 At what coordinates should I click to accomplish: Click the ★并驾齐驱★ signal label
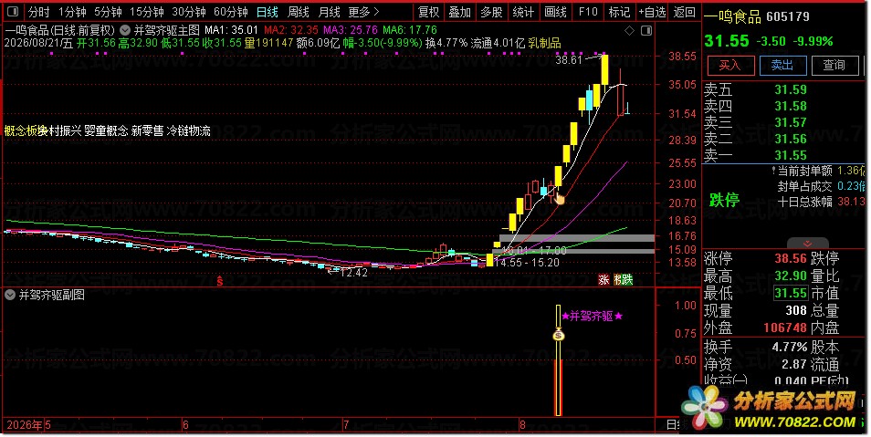point(593,316)
